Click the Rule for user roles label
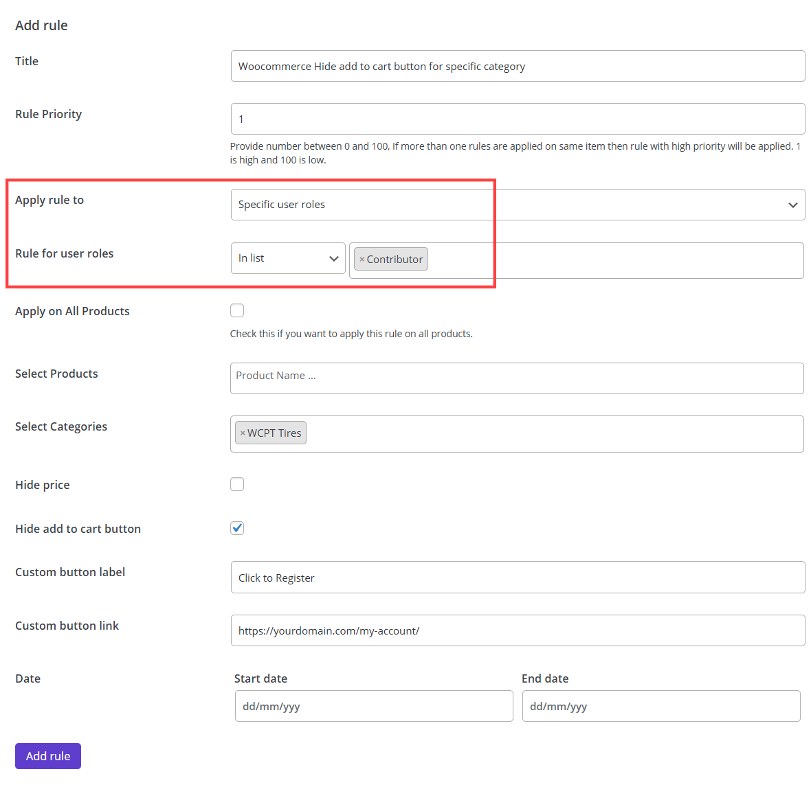Viewport: 811px width, 787px height. pyautogui.click(x=64, y=253)
